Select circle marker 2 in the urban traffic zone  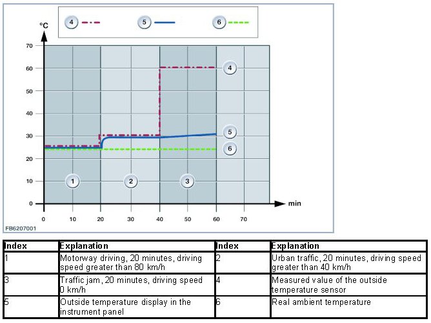point(130,182)
